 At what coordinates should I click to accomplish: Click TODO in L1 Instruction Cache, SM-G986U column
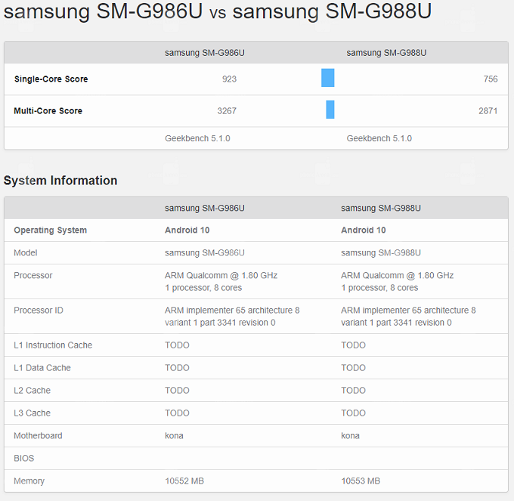pyautogui.click(x=177, y=345)
